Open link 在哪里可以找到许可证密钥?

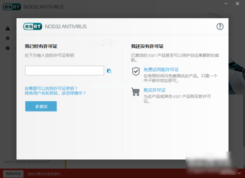coord(51,89)
